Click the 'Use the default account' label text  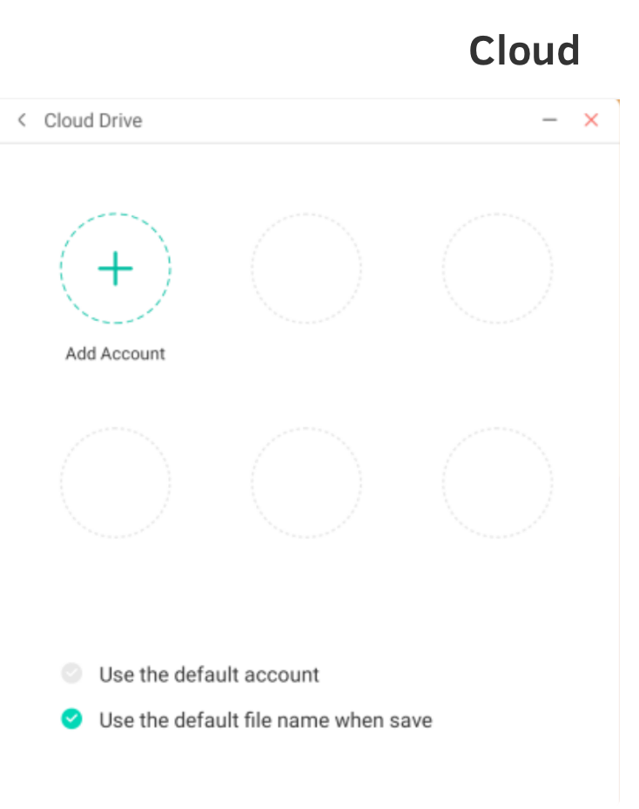[x=209, y=675]
